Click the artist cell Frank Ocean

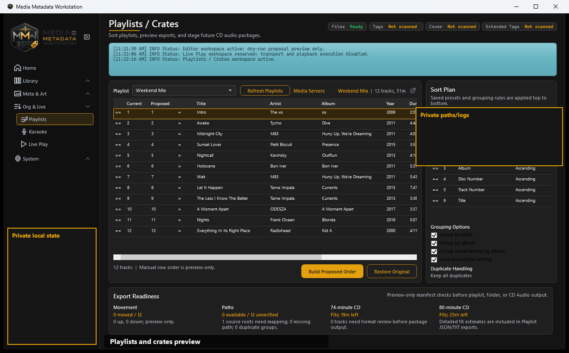point(282,220)
